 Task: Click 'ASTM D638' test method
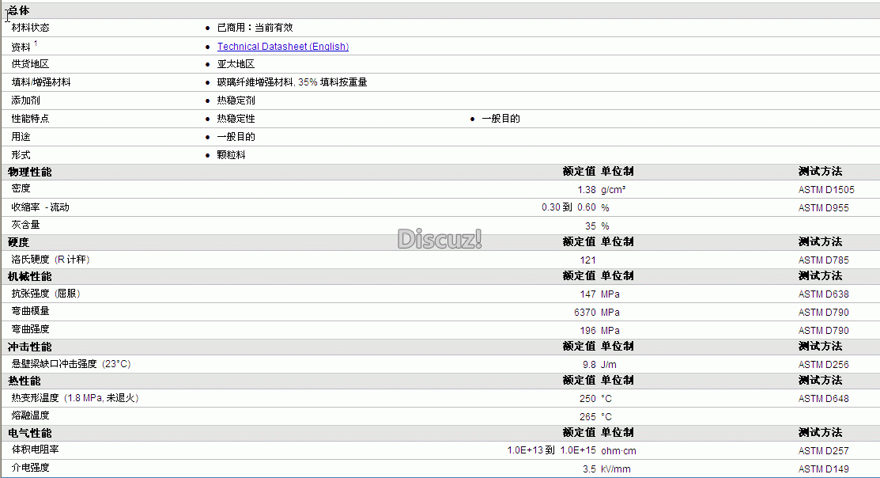tap(823, 294)
